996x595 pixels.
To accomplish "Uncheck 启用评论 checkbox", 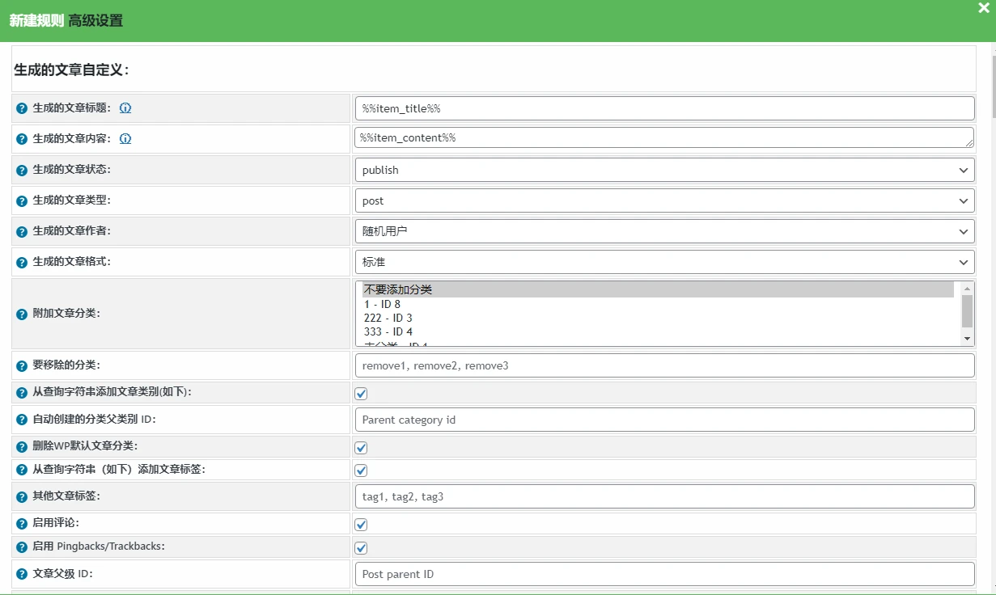I will coord(360,523).
